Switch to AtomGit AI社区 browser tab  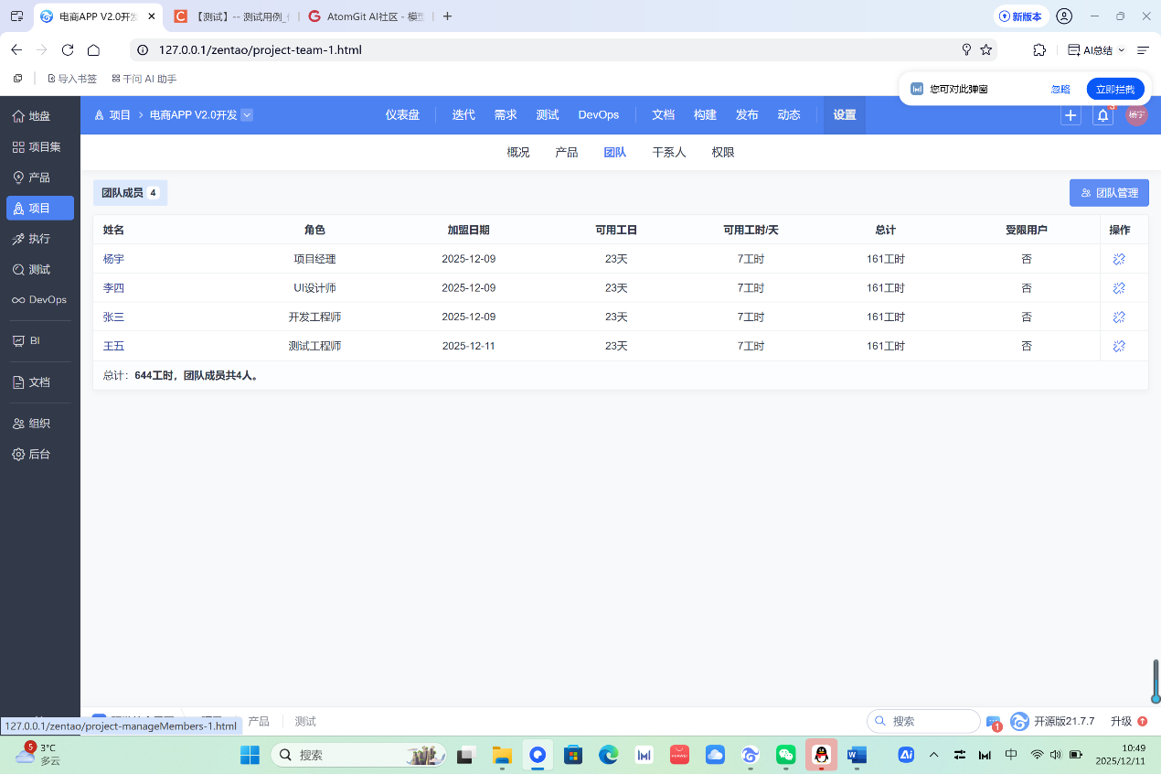(x=368, y=16)
